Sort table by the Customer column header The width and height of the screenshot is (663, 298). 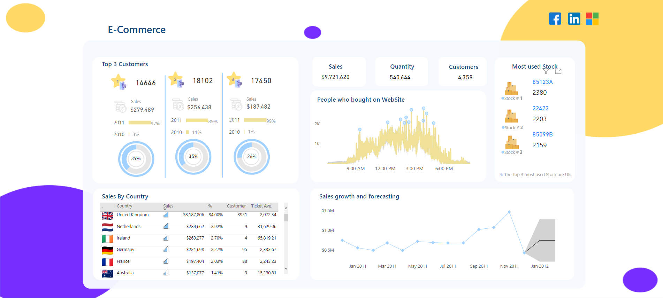(x=236, y=206)
